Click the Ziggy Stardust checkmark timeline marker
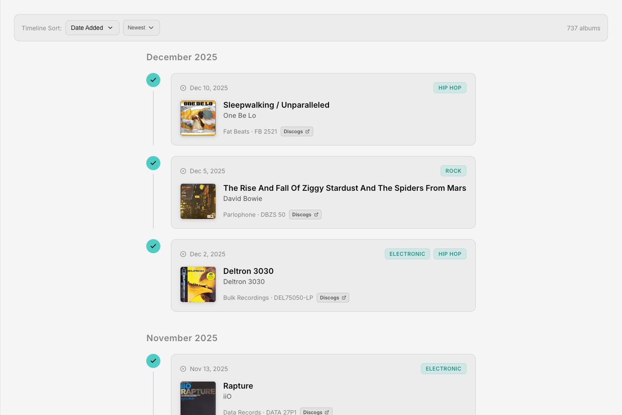The height and width of the screenshot is (415, 622). pos(153,163)
